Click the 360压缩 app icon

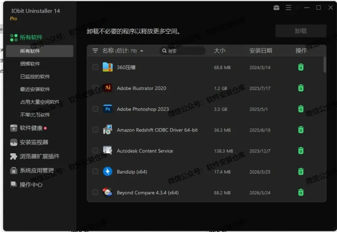coord(108,67)
